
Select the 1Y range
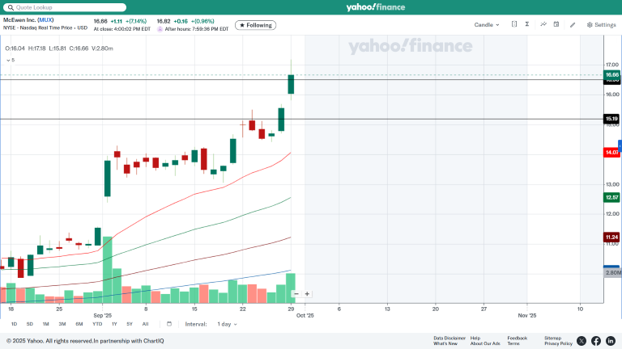coord(114,324)
